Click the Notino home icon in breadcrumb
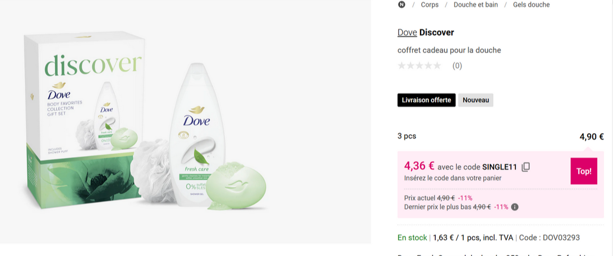 [x=401, y=5]
